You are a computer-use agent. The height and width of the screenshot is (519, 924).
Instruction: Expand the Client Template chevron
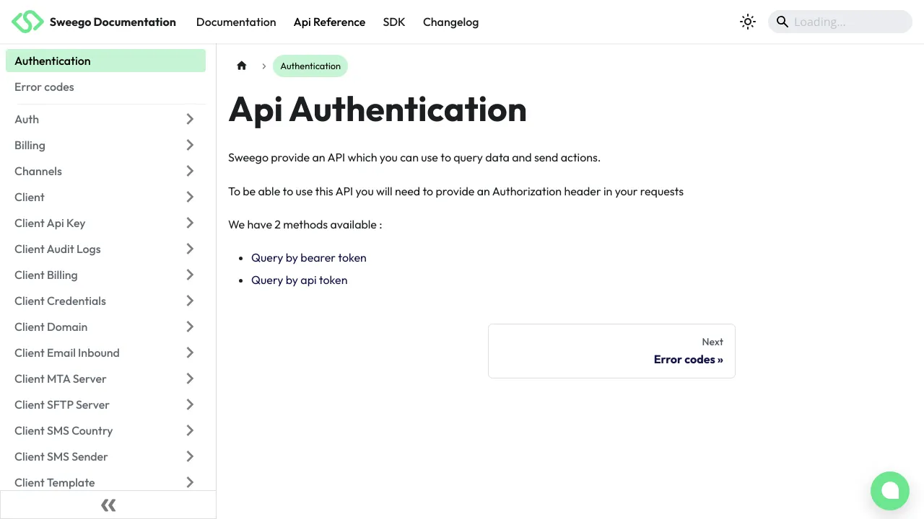pos(190,482)
